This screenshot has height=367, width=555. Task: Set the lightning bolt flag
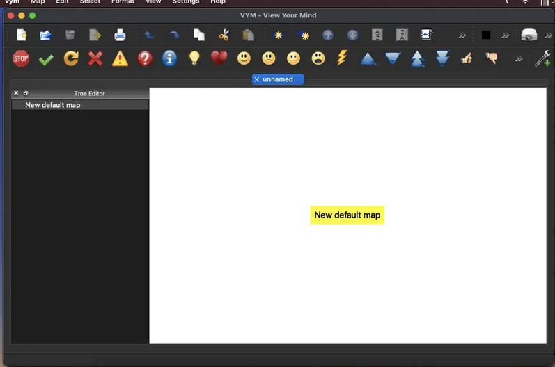pyautogui.click(x=343, y=58)
